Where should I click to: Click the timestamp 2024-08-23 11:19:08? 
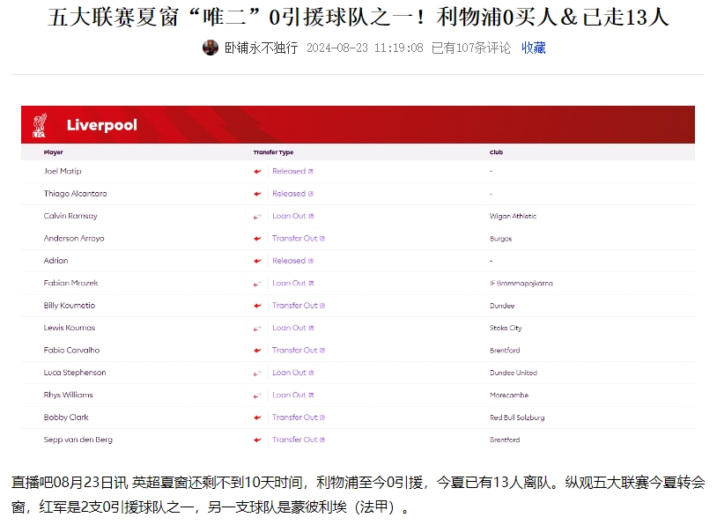(365, 48)
